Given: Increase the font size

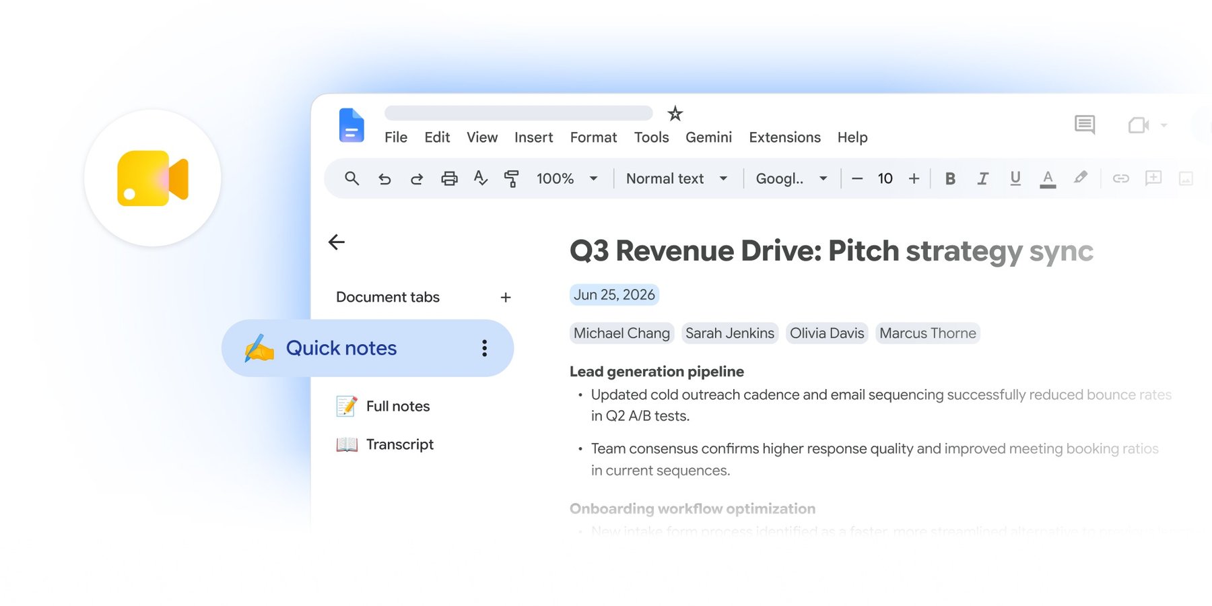Looking at the screenshot, I should (914, 178).
